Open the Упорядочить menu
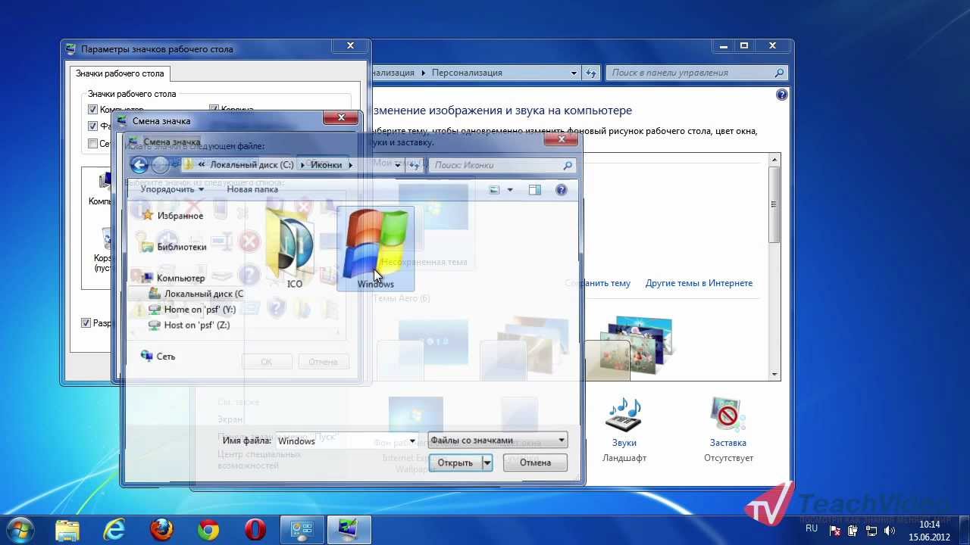This screenshot has height=545, width=970. 172,189
